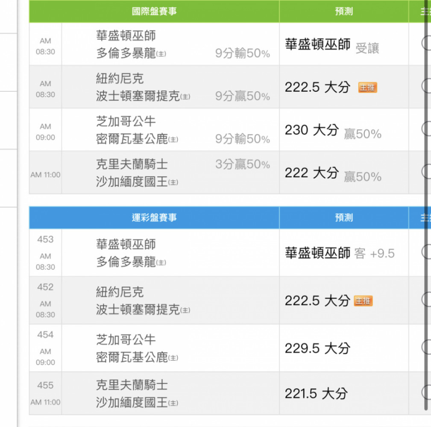Click the 預測 header in the green bar

coord(344,11)
